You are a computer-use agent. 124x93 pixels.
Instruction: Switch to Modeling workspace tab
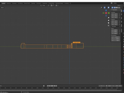tap(9, 3)
